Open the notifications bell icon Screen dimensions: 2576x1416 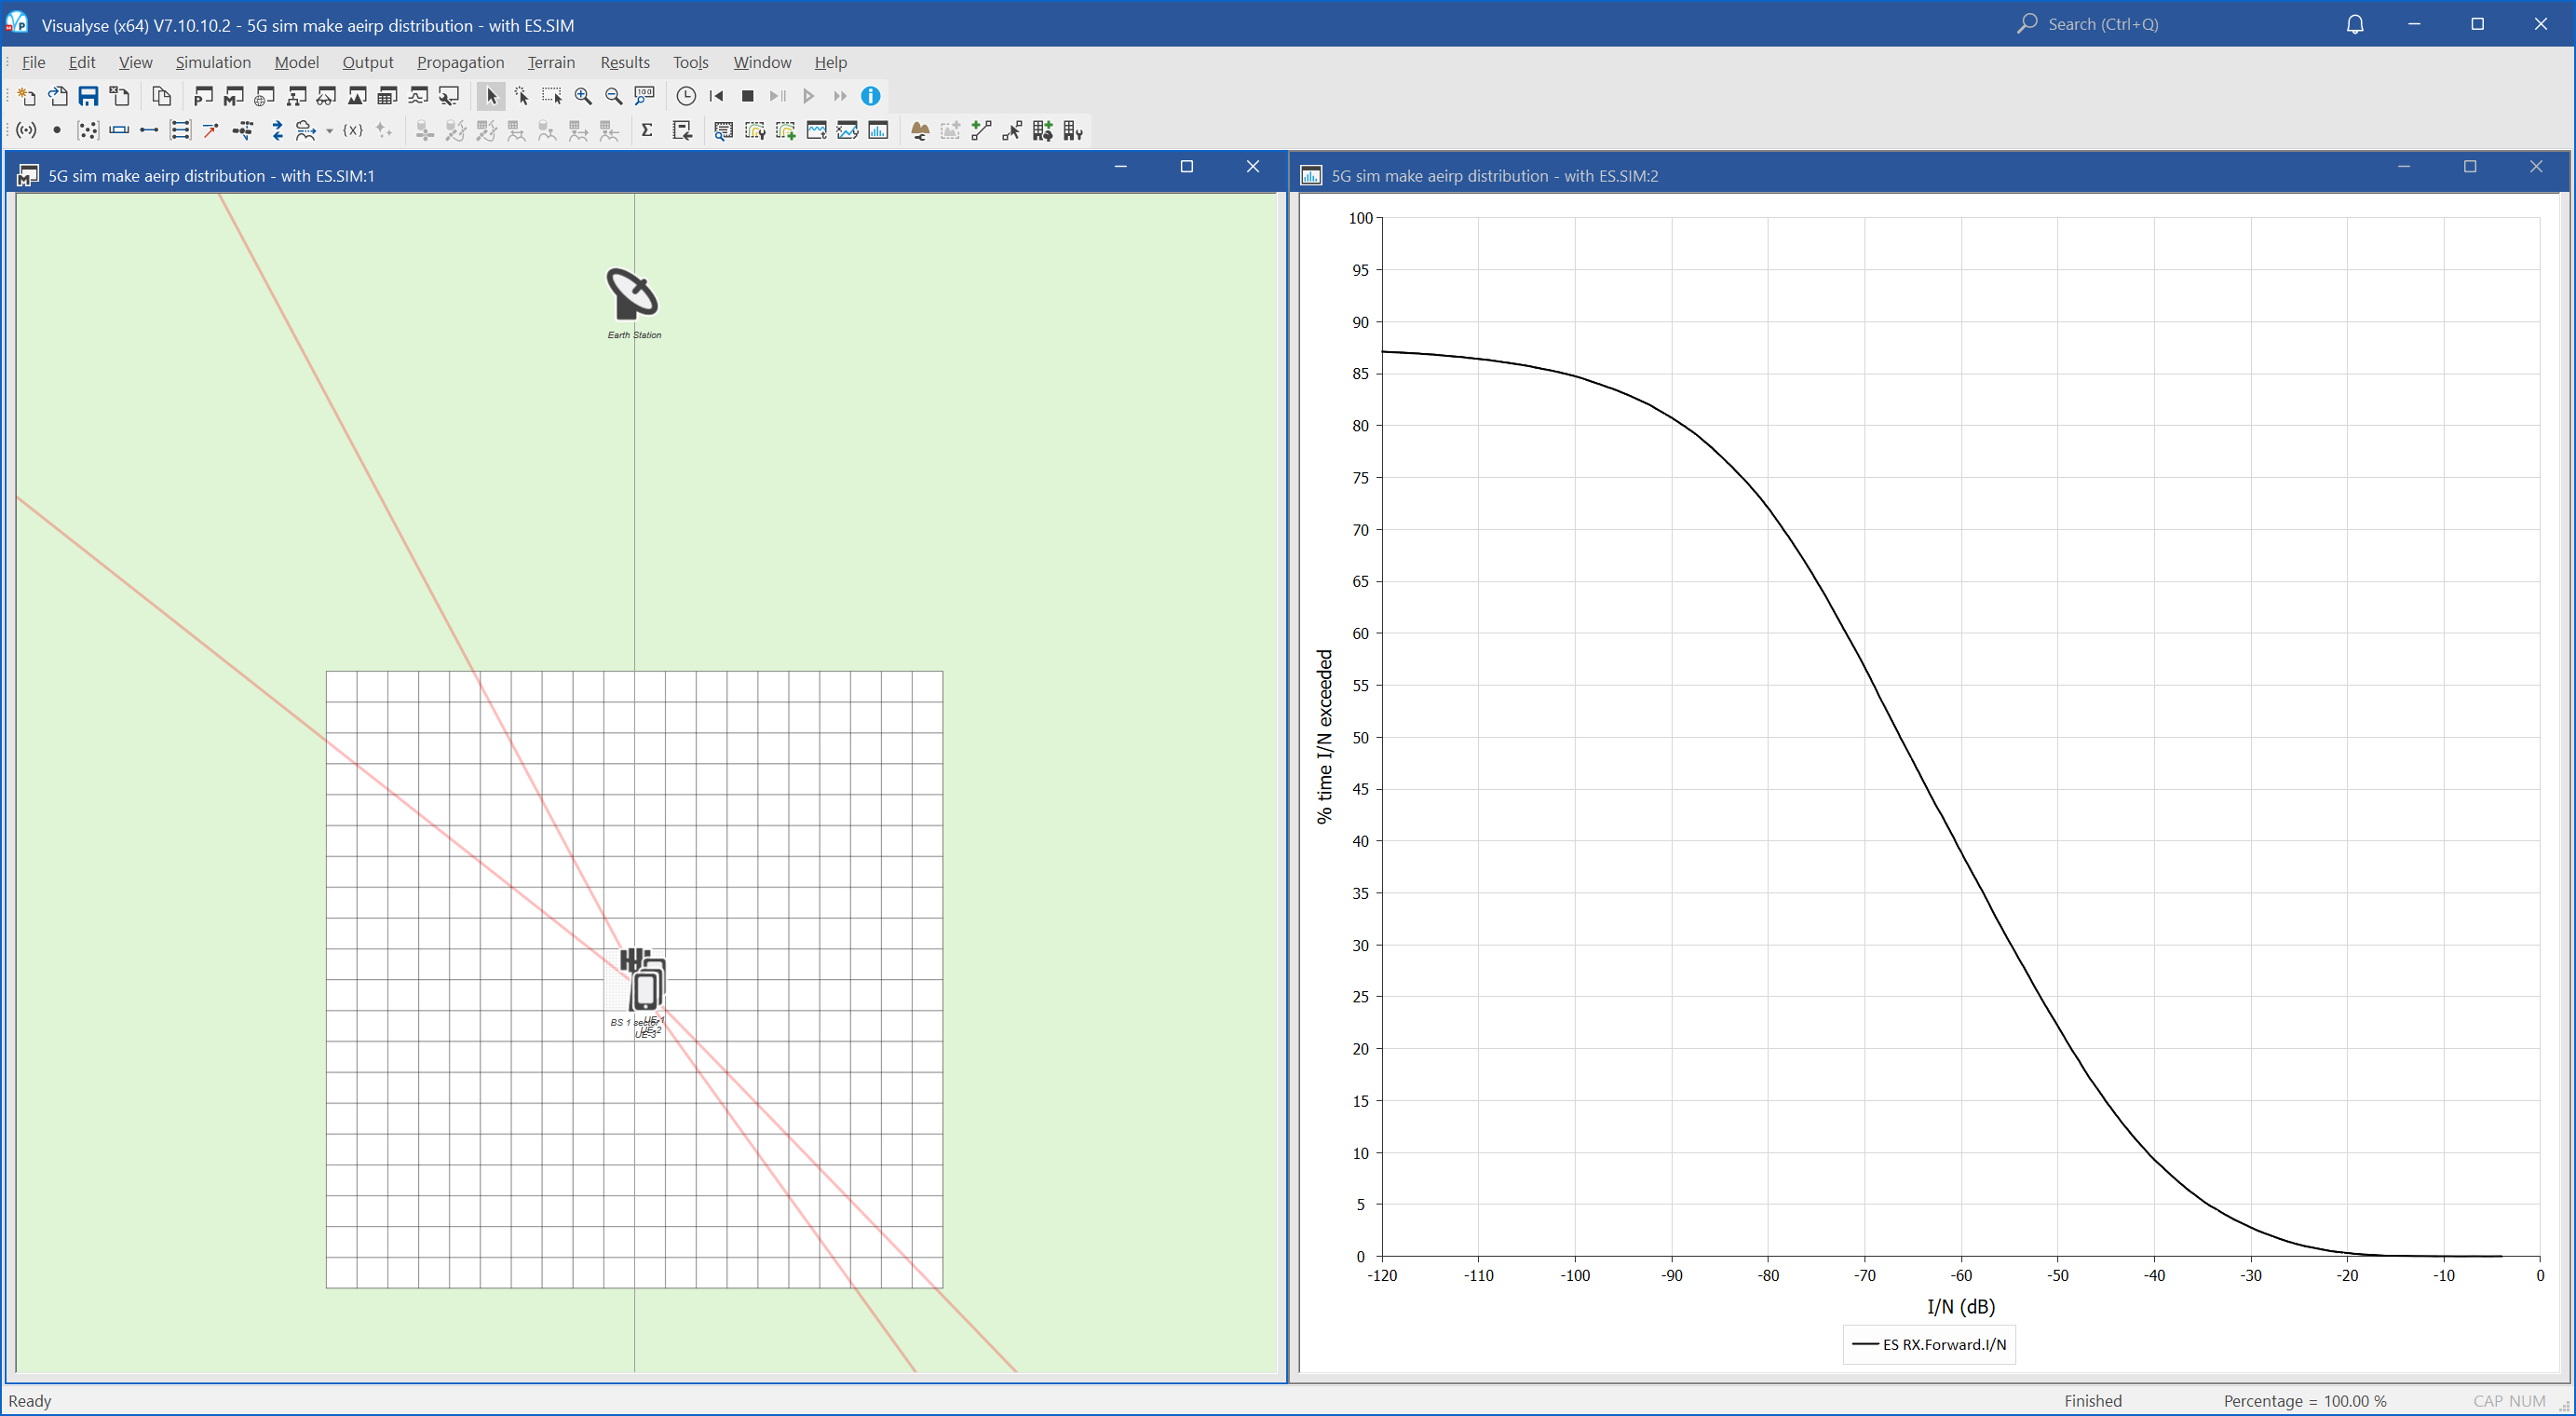(2355, 24)
